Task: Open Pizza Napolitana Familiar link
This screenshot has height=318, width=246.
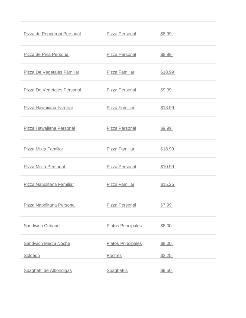Action: pos(49,185)
